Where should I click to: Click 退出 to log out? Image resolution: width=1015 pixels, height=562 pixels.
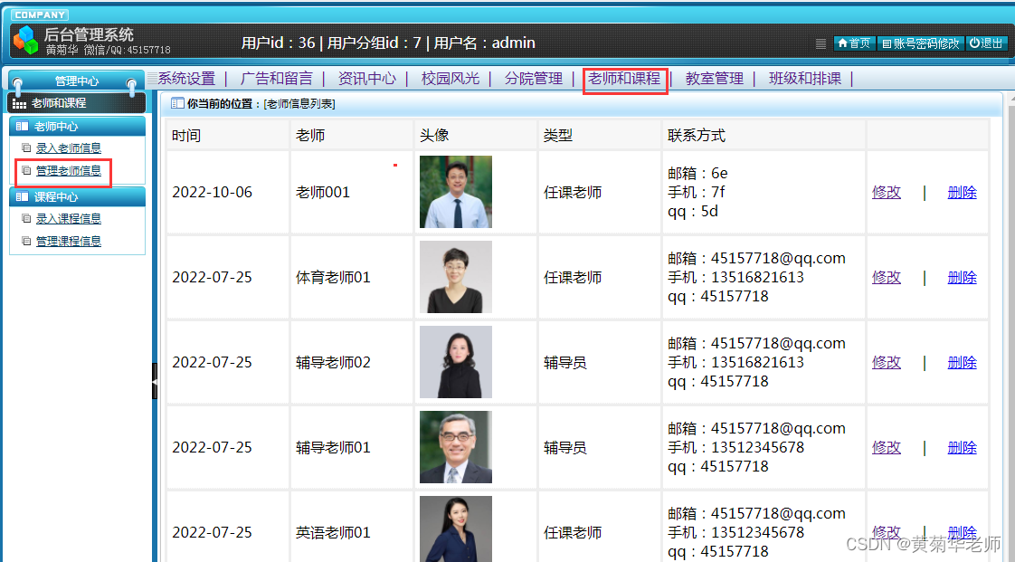coord(987,43)
